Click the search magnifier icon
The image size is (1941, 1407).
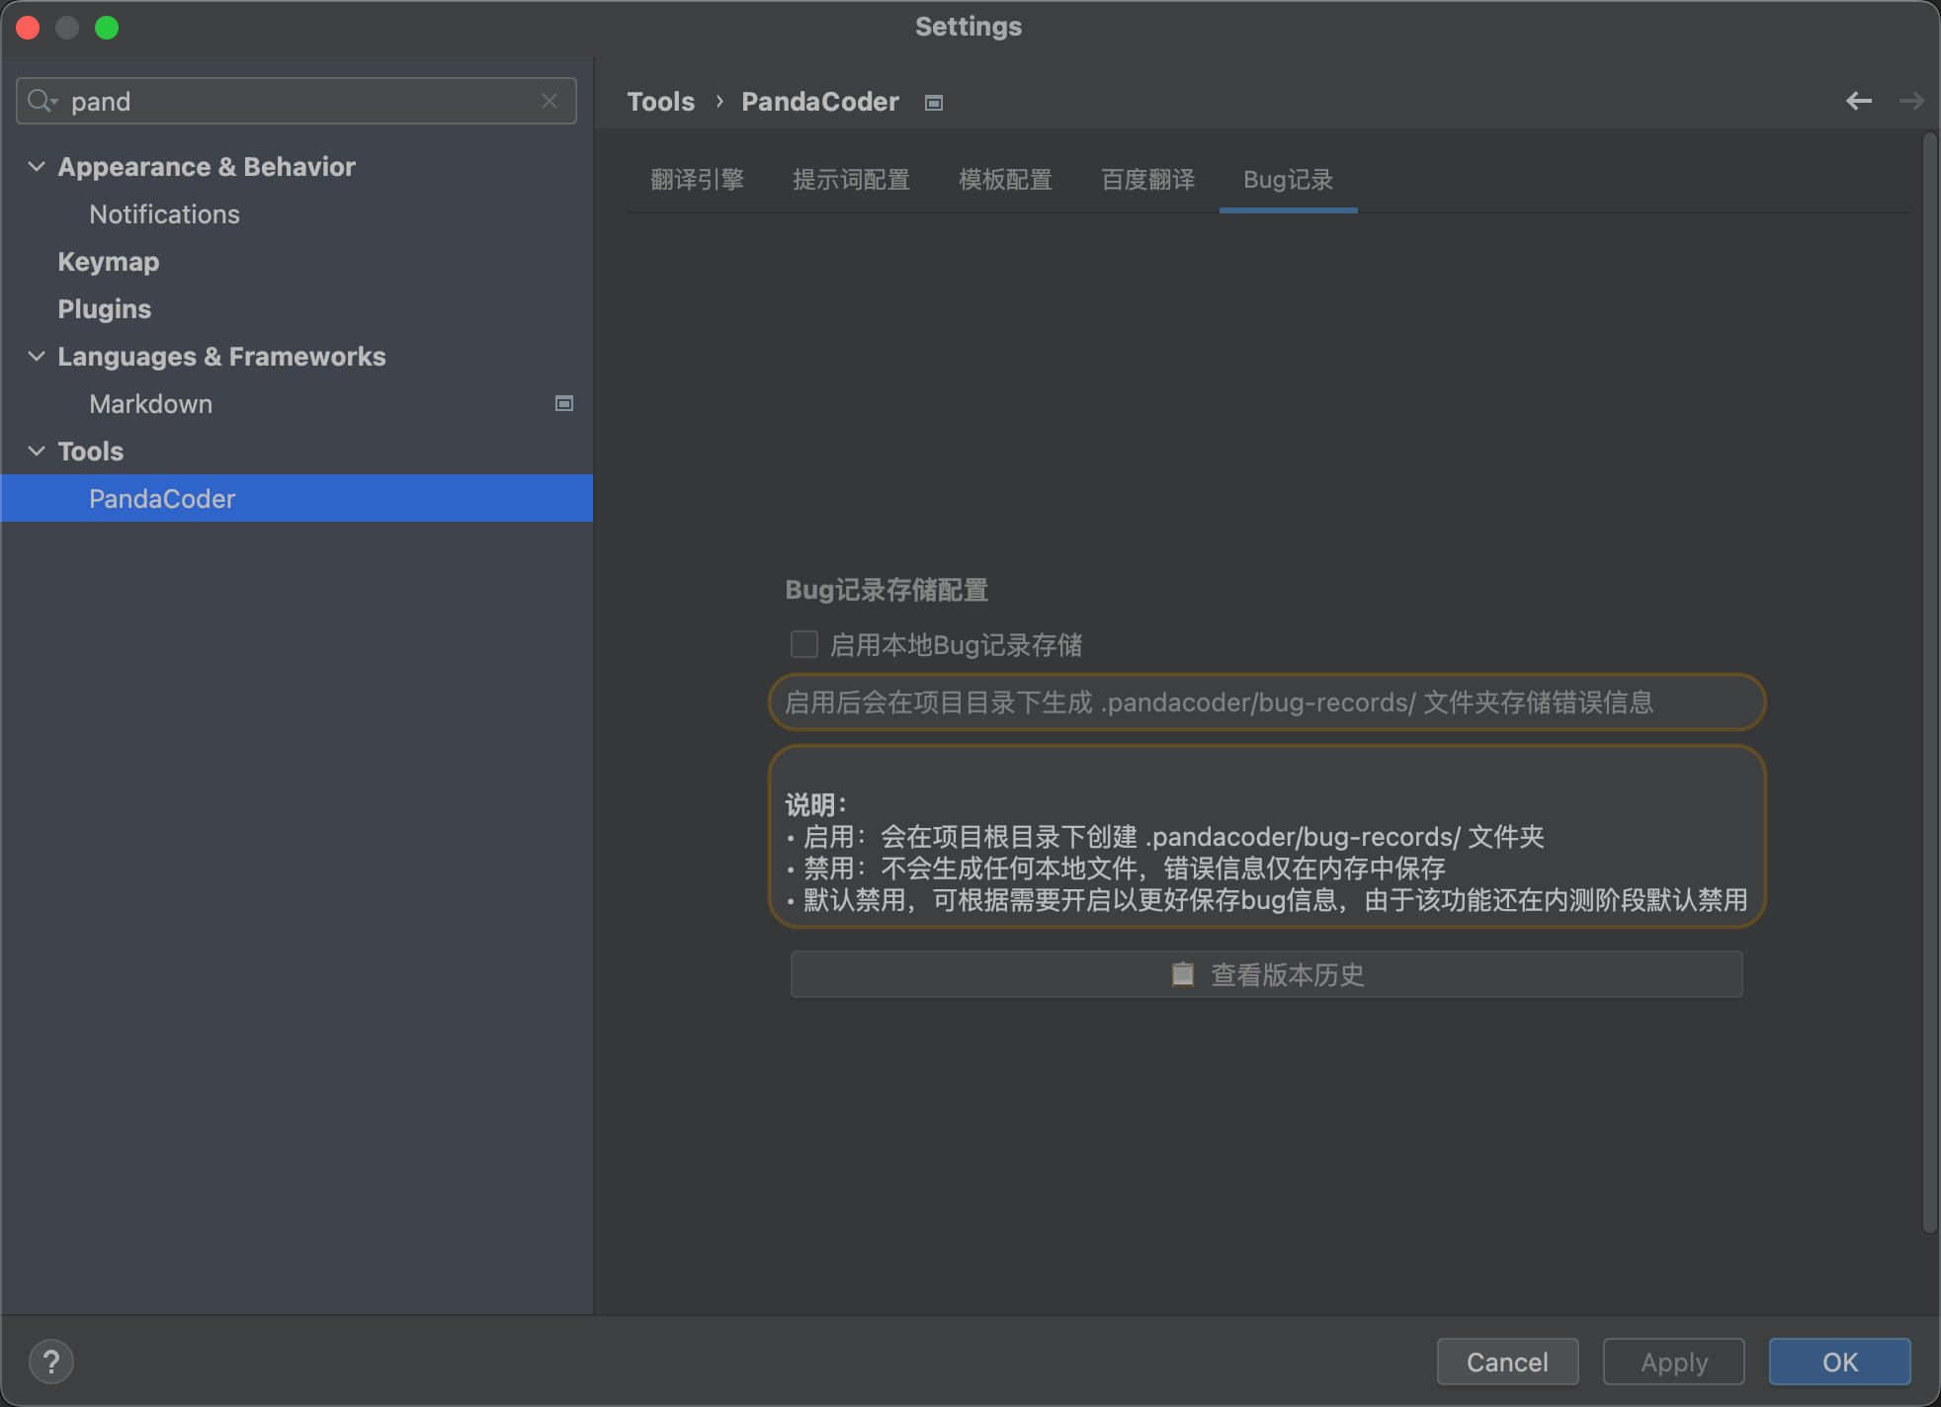(x=41, y=101)
